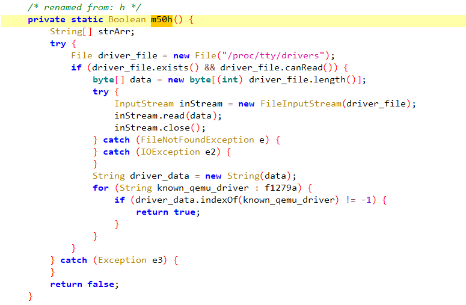This screenshot has width=466, height=305.
Task: Click inStream.read(data) statement
Action: (168, 116)
